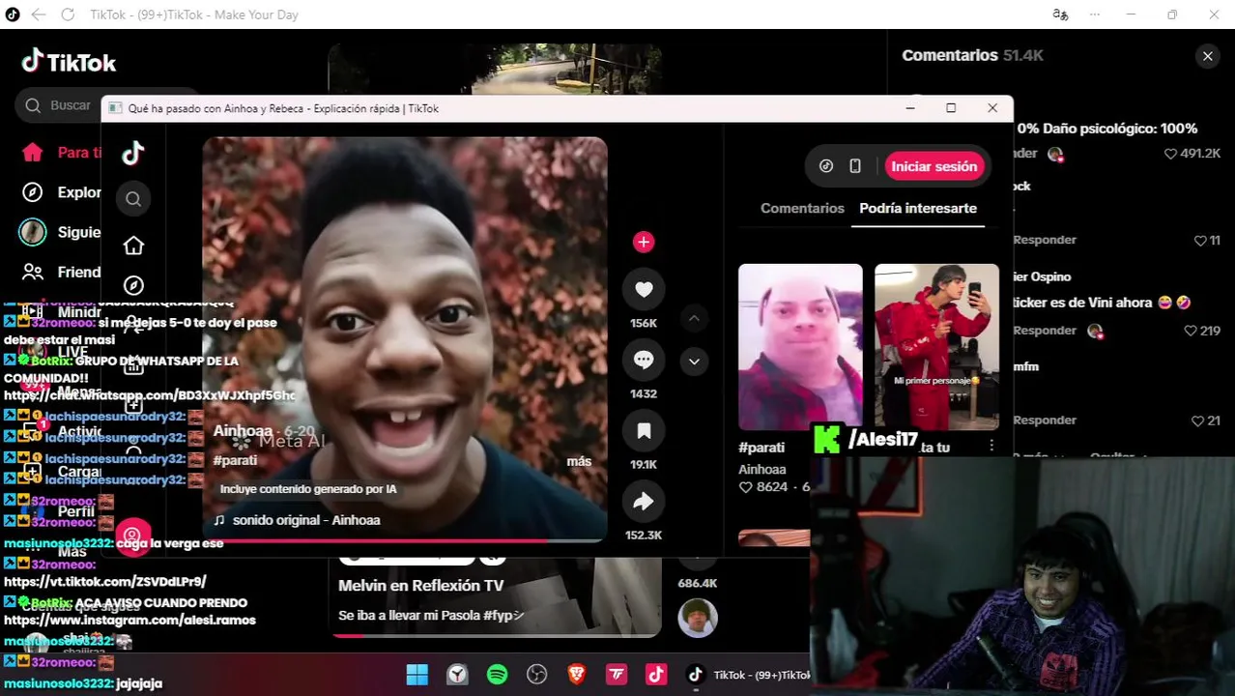1235x696 pixels.
Task: Go back with the title bar arrow
Action: tap(39, 14)
